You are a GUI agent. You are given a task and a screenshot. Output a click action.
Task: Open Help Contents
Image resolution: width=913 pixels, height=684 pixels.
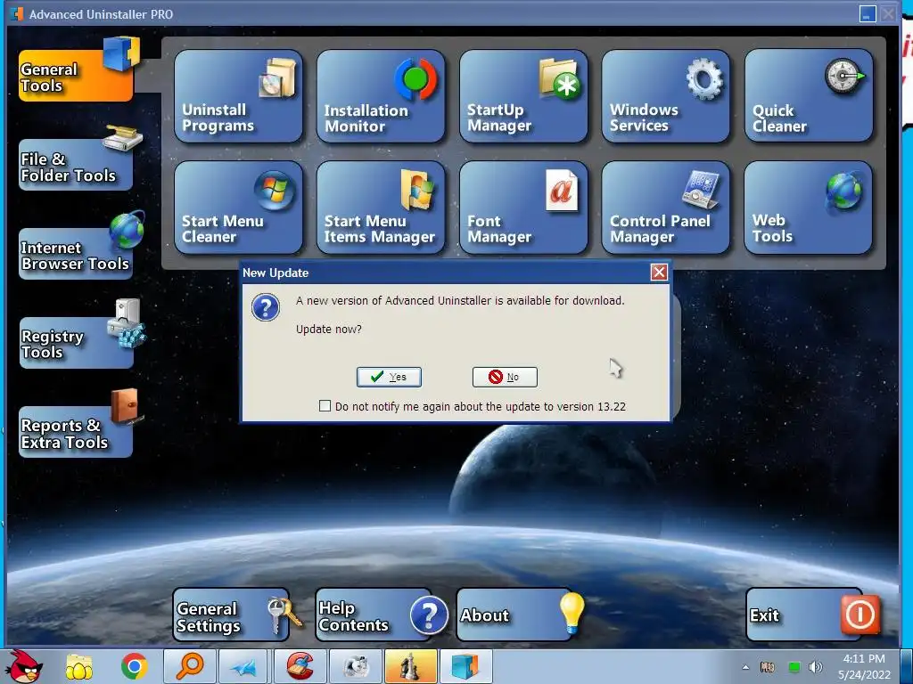point(374,615)
